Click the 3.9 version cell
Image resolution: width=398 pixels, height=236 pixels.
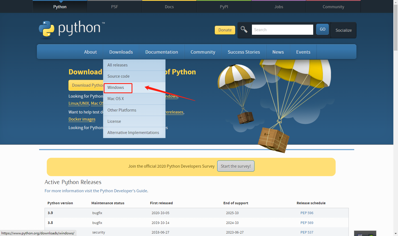pyautogui.click(x=50, y=213)
